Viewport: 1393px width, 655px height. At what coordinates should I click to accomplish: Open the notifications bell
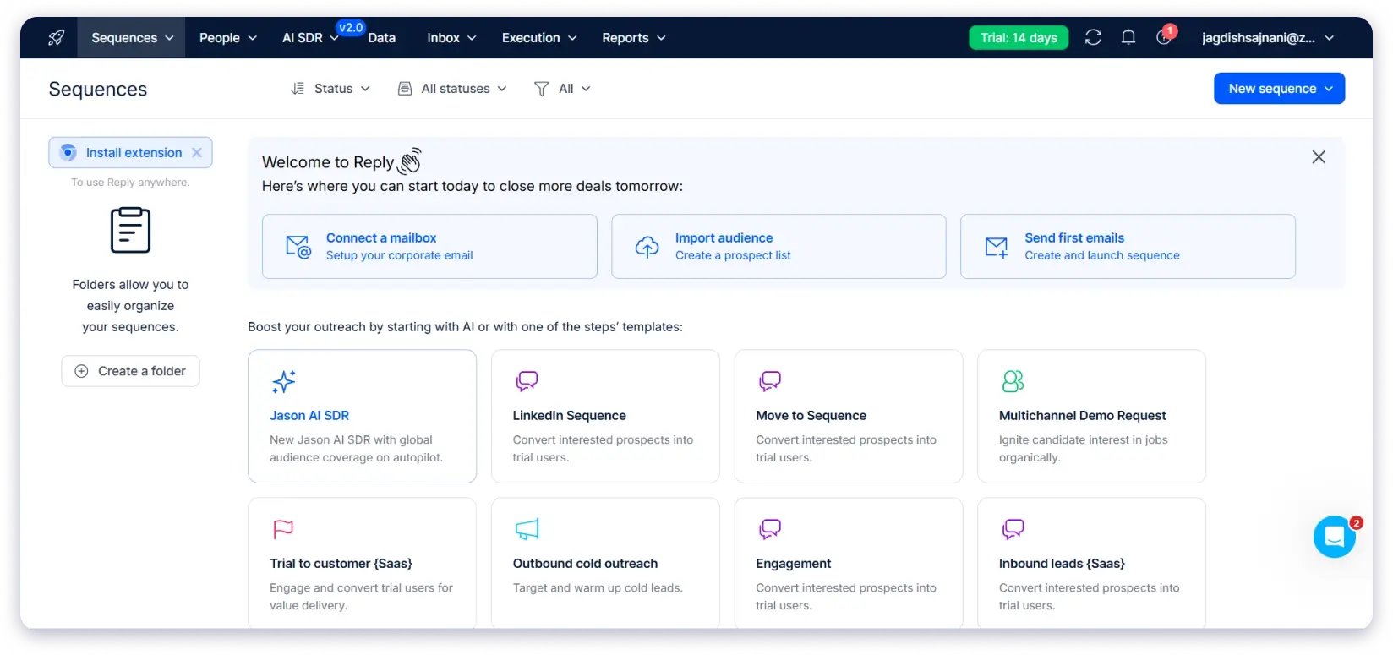click(x=1128, y=38)
